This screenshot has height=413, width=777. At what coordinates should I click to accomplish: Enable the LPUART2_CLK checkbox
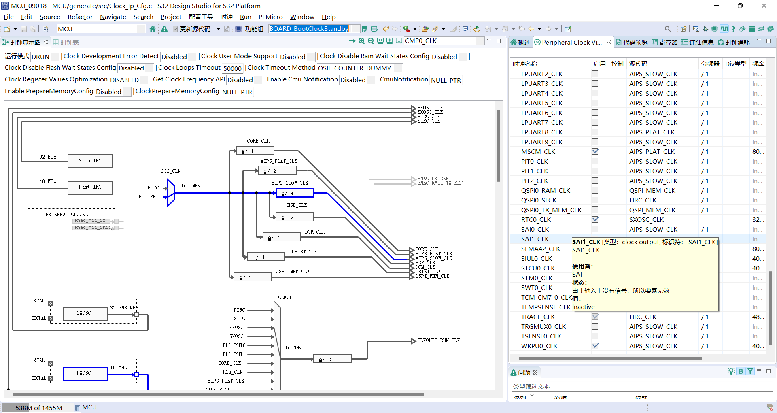point(595,73)
